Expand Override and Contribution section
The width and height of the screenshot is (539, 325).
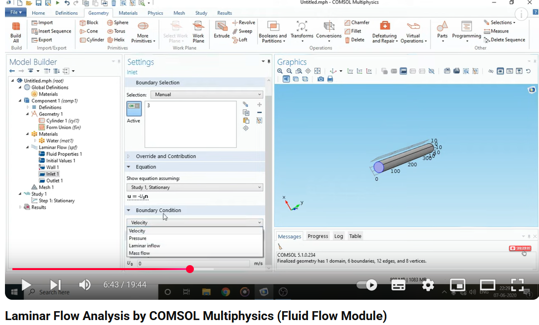166,156
